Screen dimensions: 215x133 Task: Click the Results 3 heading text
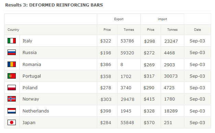(x=54, y=5)
